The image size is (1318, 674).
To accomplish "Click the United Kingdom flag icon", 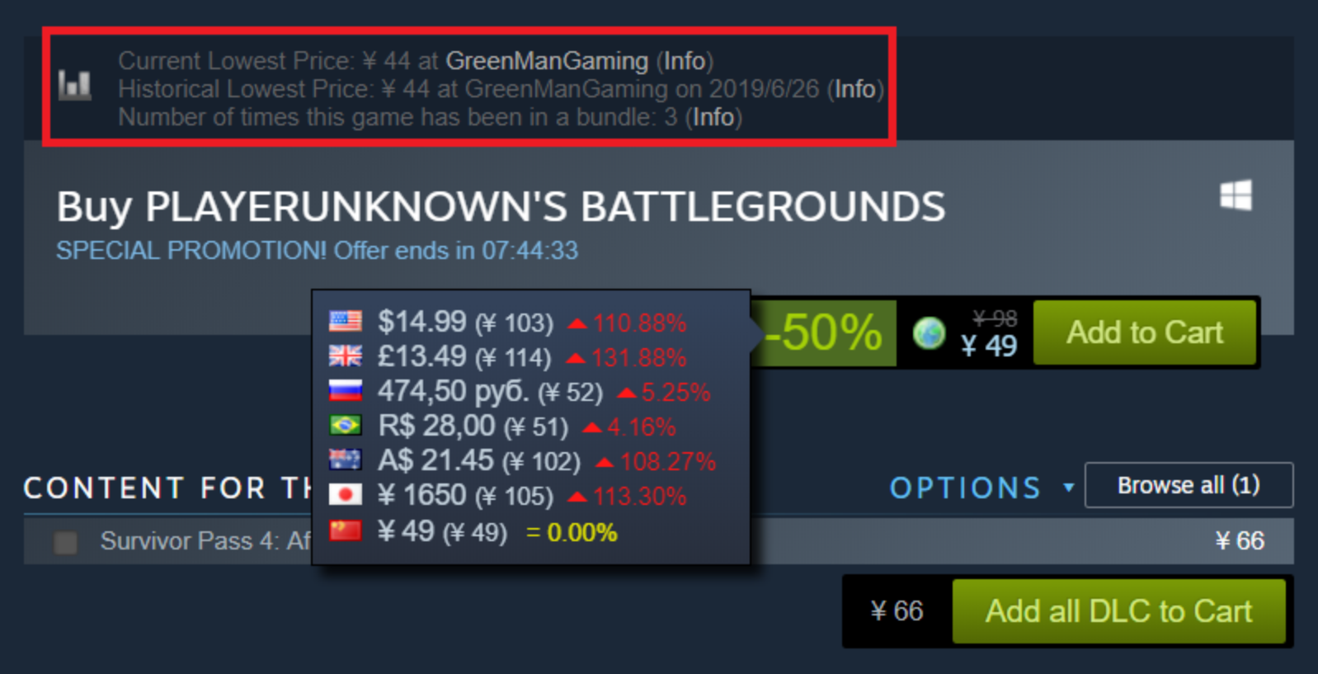I will tap(345, 356).
